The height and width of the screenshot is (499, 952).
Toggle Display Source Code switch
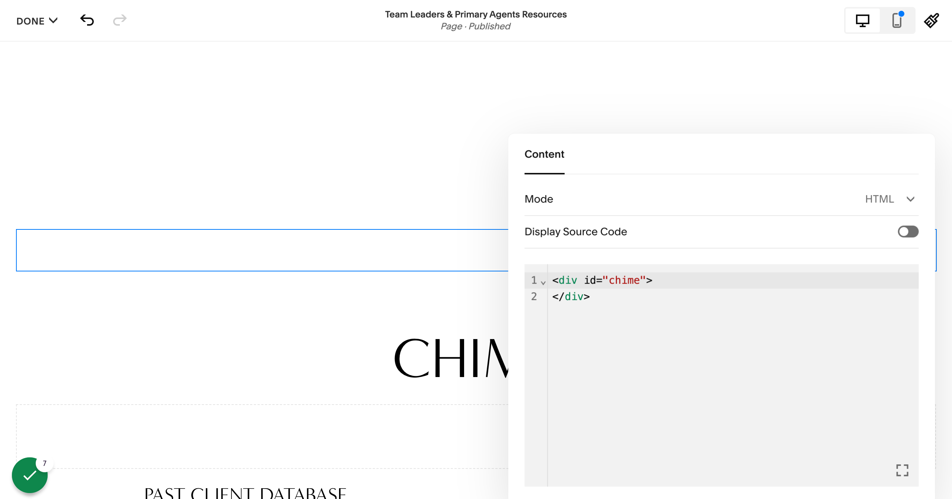(x=908, y=232)
